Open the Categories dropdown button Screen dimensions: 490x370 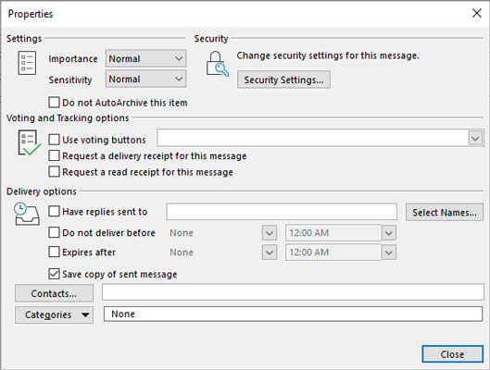point(54,314)
